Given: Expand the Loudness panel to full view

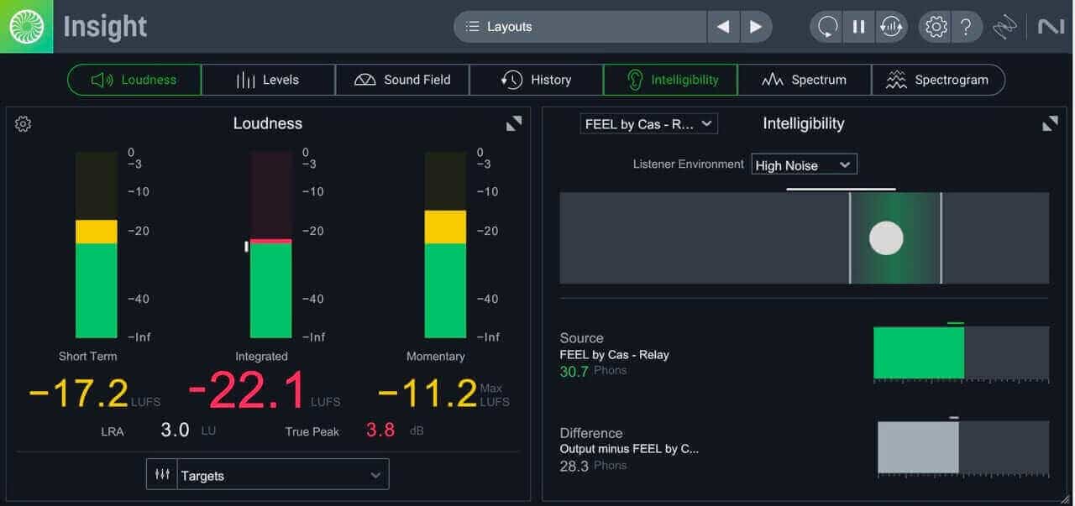Looking at the screenshot, I should coord(514,123).
